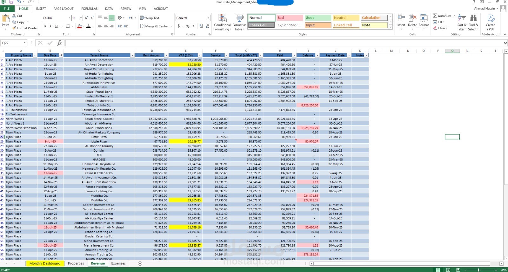Toggle Wrap Text
This screenshot has height=272, width=508.
pos(150,18)
